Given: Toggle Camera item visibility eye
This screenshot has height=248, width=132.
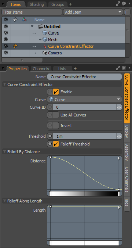Looking at the screenshot, I should click(6, 53).
